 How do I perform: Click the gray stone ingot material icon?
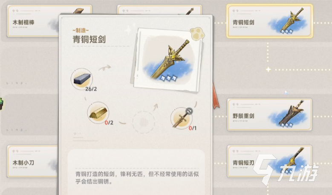(x=82, y=79)
